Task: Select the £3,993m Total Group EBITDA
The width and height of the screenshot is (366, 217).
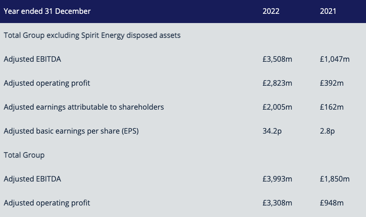Action: [x=277, y=179]
